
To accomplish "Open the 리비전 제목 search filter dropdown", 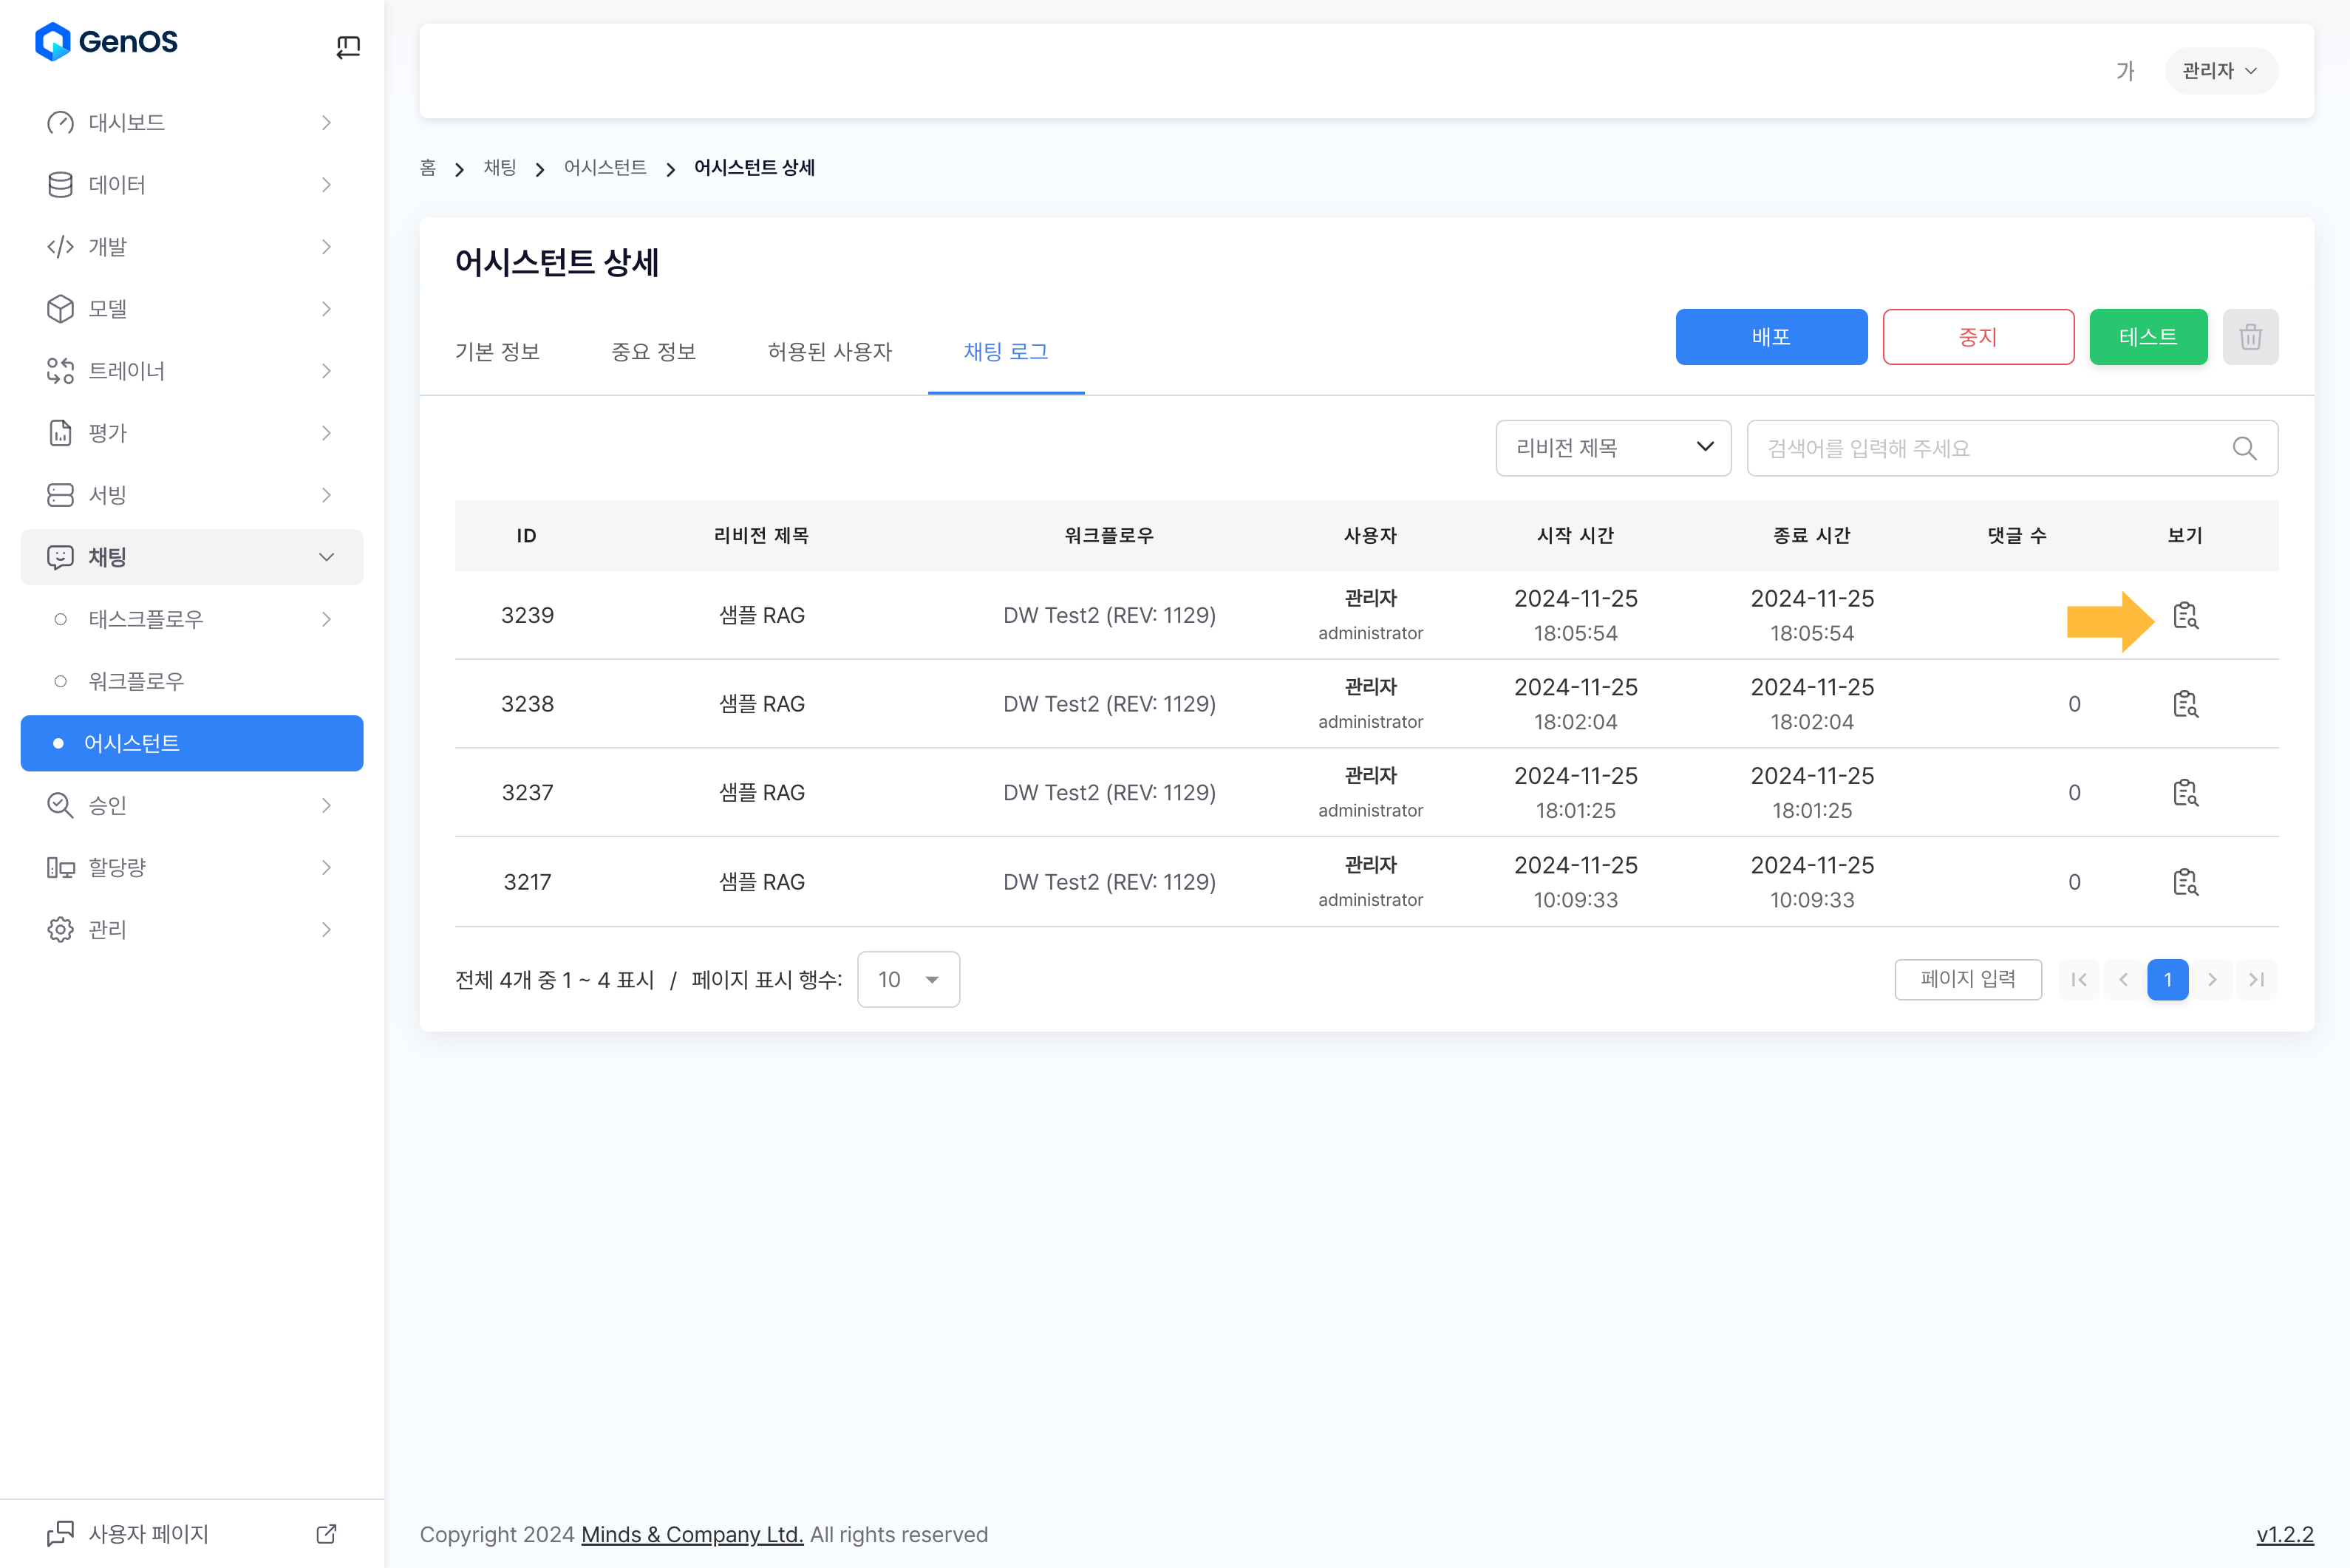I will pos(1612,448).
